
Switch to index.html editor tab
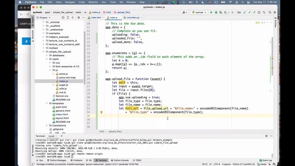(96, 18)
